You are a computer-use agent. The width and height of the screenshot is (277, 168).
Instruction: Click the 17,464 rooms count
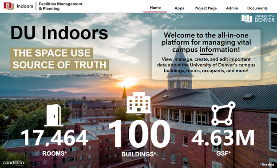[55, 138]
